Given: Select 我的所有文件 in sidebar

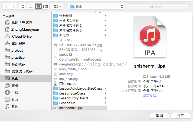Looking at the screenshot, I should point(26,22).
